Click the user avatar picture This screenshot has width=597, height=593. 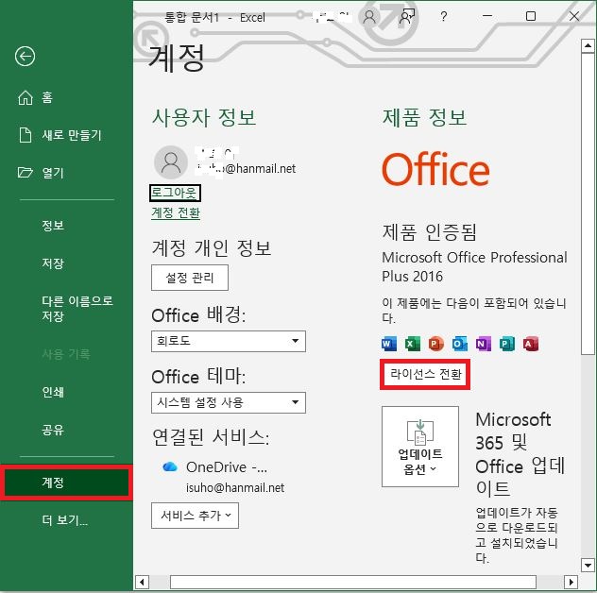pyautogui.click(x=171, y=162)
